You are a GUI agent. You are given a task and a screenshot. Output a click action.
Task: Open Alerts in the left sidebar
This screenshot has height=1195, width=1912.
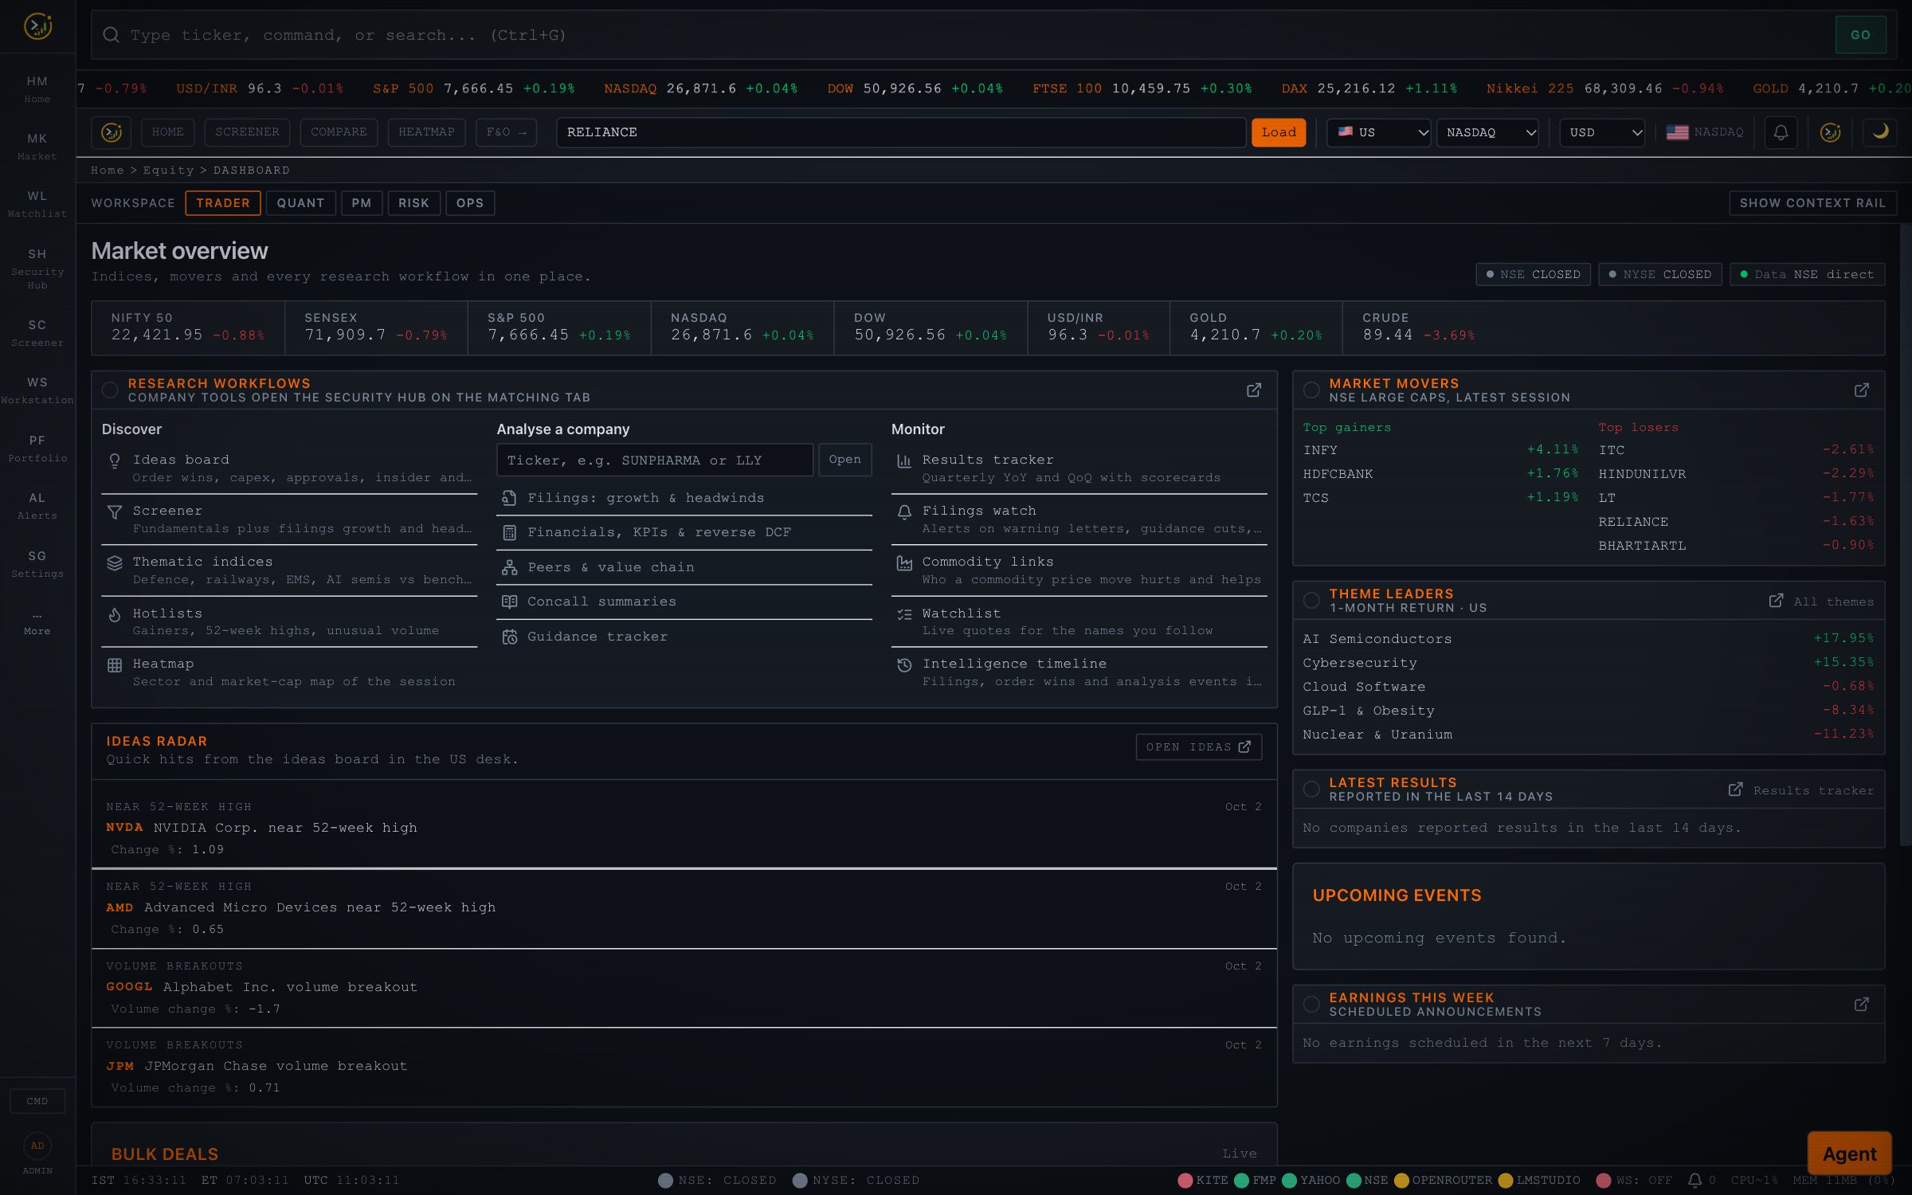(x=37, y=506)
